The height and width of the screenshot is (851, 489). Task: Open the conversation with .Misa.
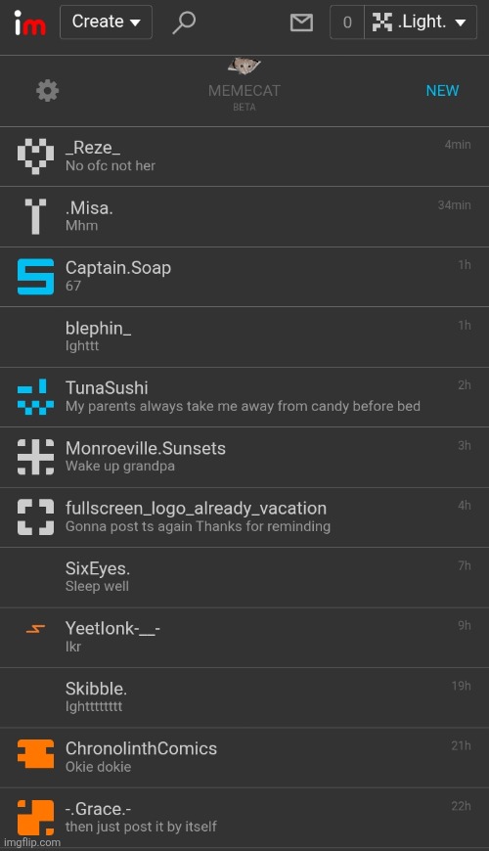coord(244,216)
